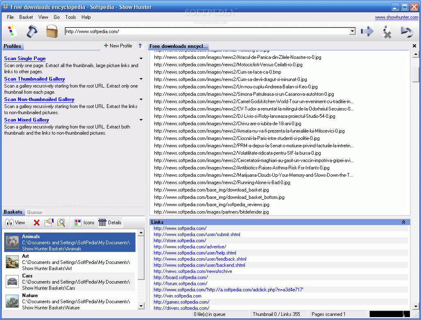The height and width of the screenshot is (320, 421).
Task: Delete basket with red X icon
Action: click(36, 222)
